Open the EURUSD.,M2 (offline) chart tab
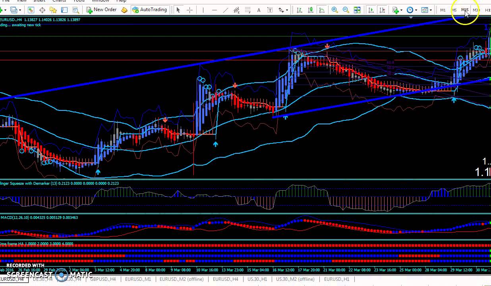Screen dimensions: 491x286 click(182, 279)
